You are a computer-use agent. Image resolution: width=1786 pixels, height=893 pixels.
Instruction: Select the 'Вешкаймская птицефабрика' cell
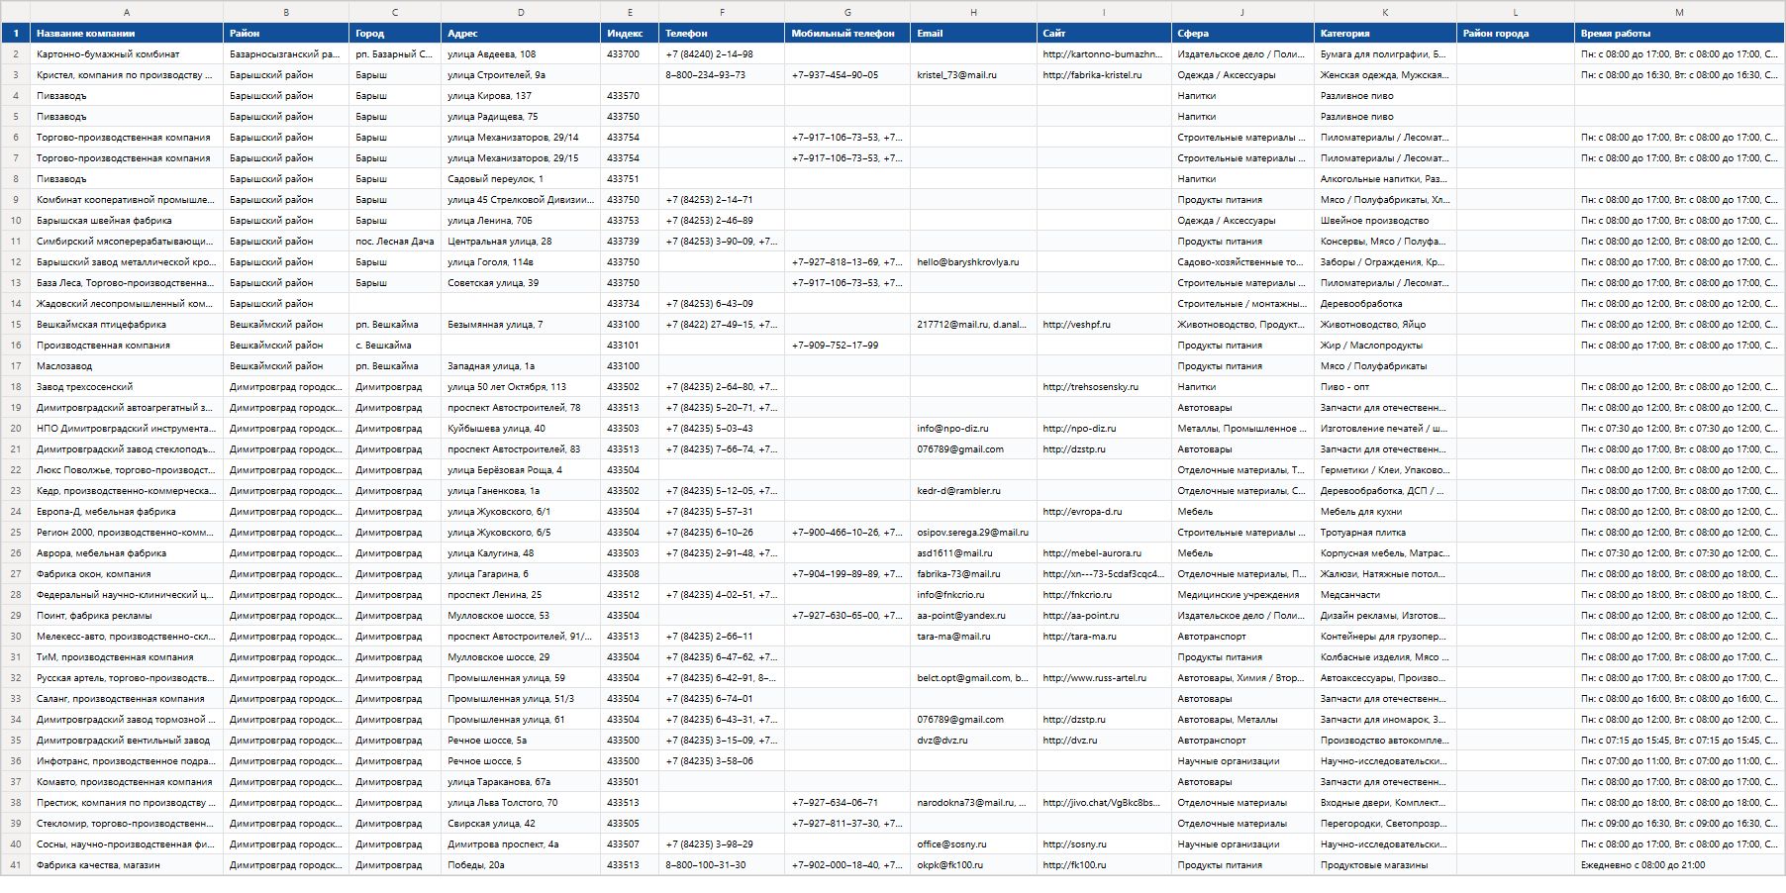click(x=127, y=325)
